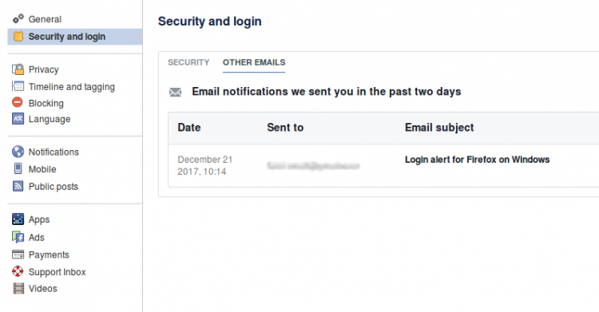Viewport: 599px width, 312px height.
Task: Switch to the SECURITY tab
Action: [188, 62]
